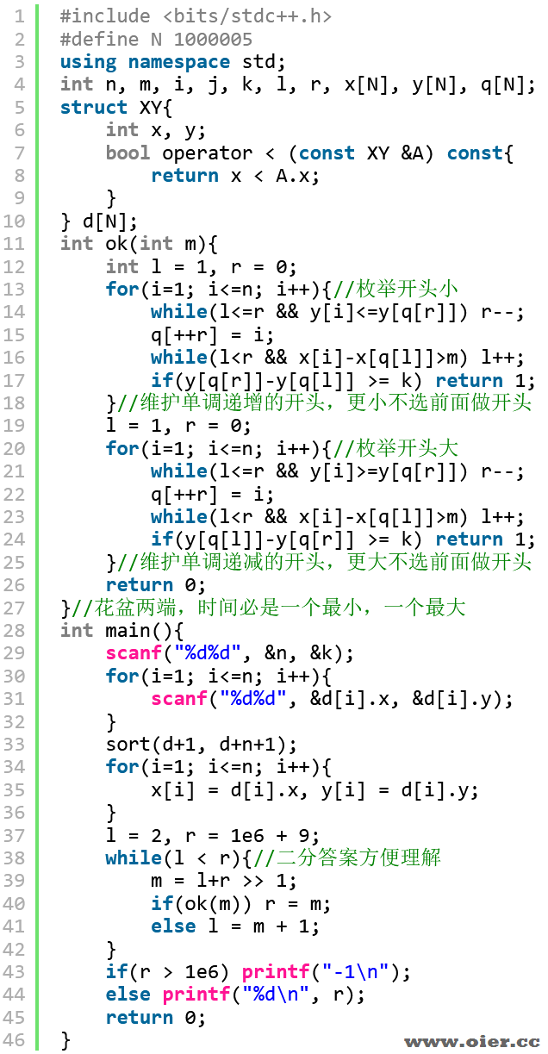Screen dimensions: 548x1054
Task: Select the 'if(y[q[r]]-y[q[l]] >= k)' line
Action: [343, 380]
